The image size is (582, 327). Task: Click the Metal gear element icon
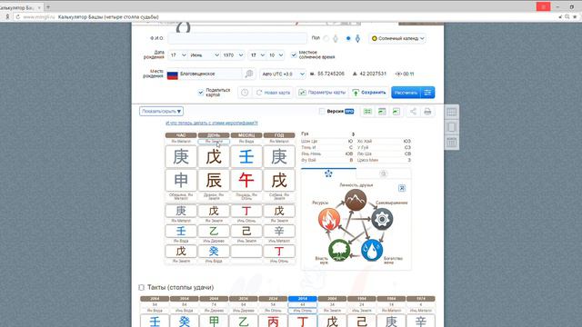[382, 219]
